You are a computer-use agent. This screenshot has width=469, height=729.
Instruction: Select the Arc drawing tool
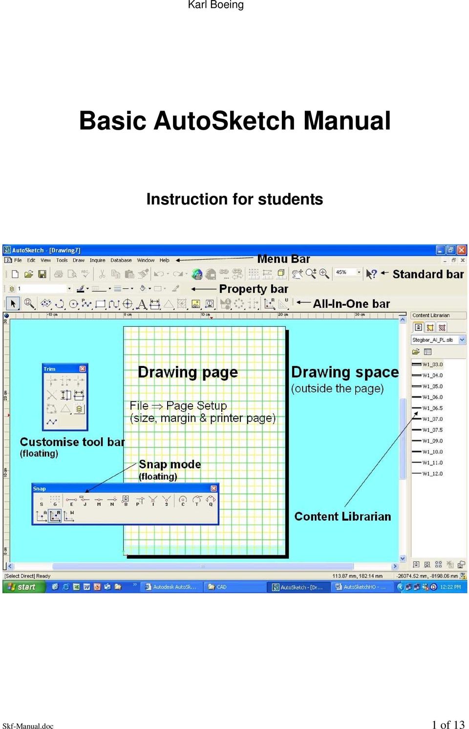60,304
